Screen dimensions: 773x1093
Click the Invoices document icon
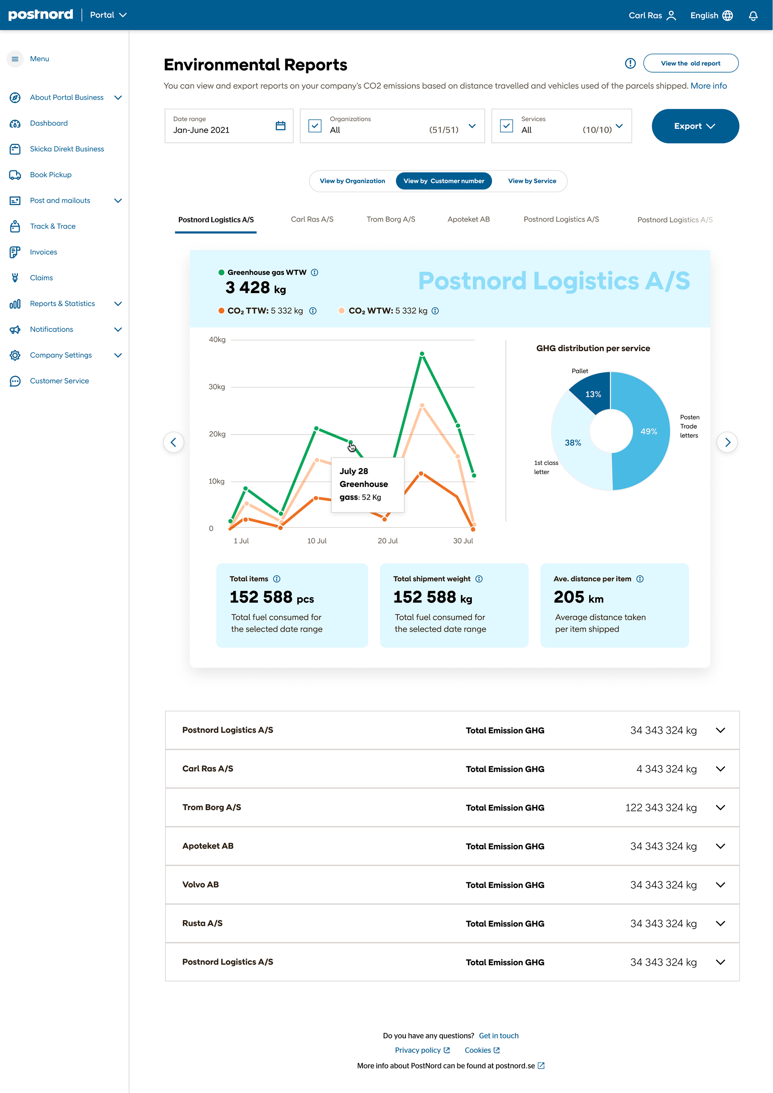coord(15,252)
